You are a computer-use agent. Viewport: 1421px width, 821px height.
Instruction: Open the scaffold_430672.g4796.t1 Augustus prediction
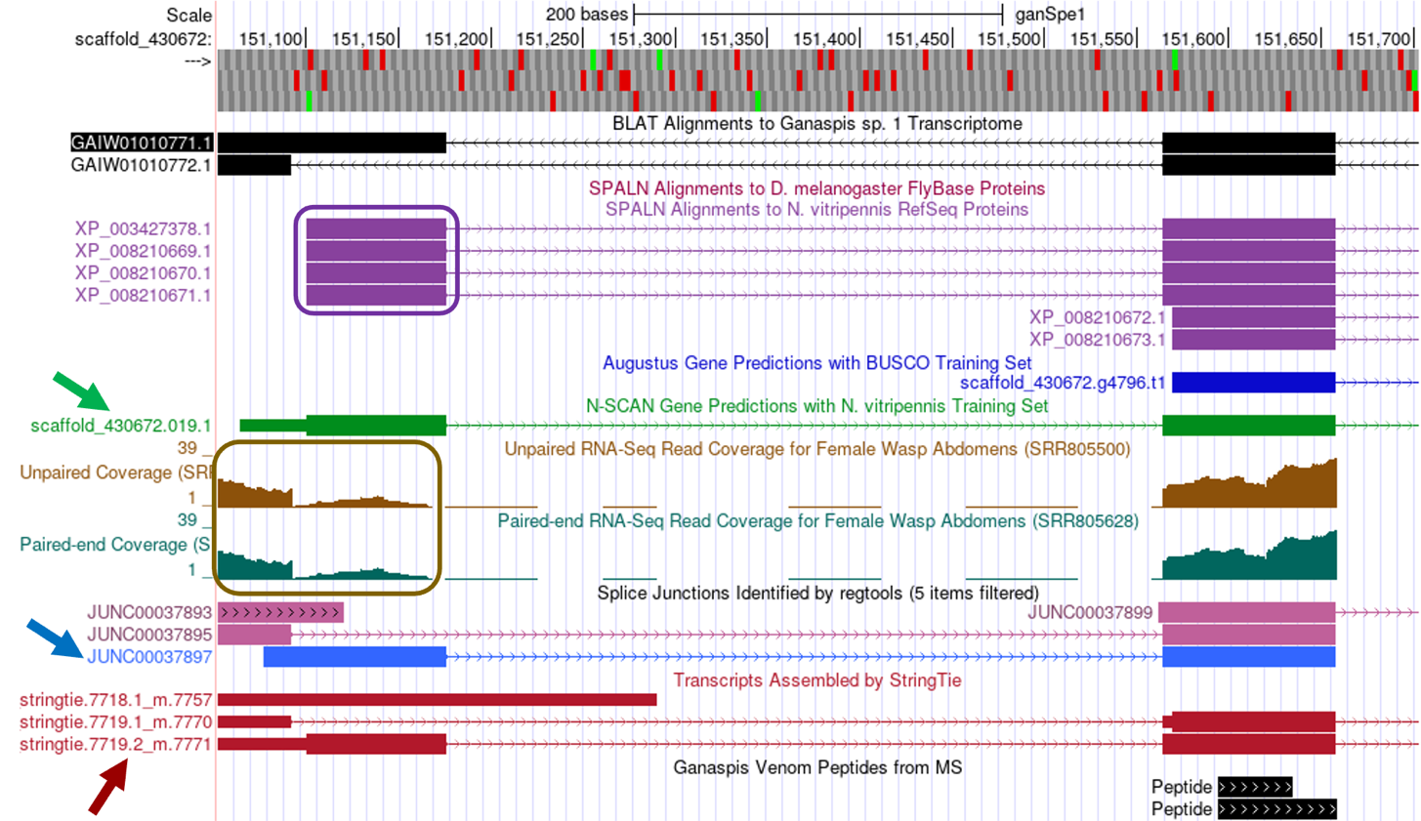click(1063, 383)
